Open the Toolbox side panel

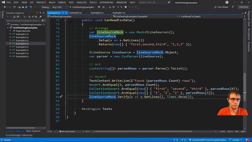2,15
